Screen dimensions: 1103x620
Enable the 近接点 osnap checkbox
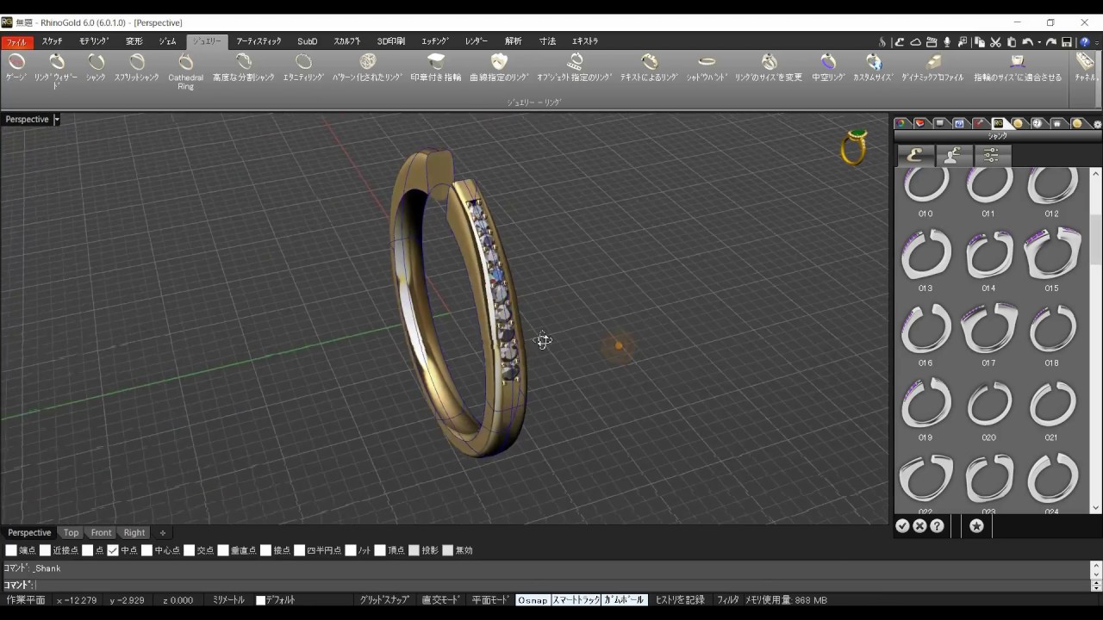[x=46, y=550]
